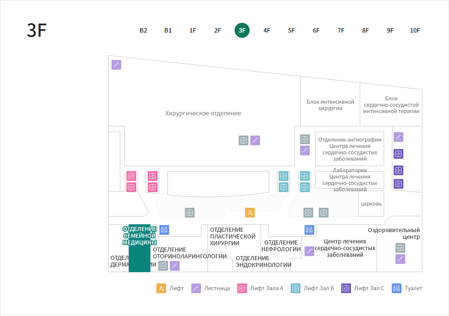Click the purple Лестница legend icon
Viewport: 449px width, 316px height.
(x=196, y=288)
